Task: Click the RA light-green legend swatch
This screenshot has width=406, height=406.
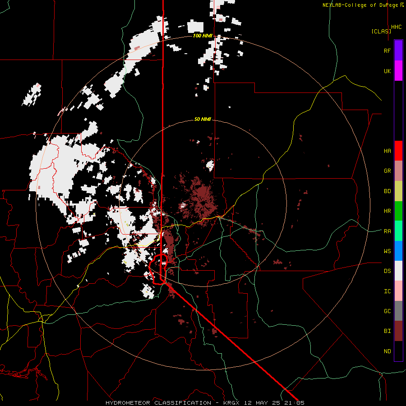Action: (398, 231)
